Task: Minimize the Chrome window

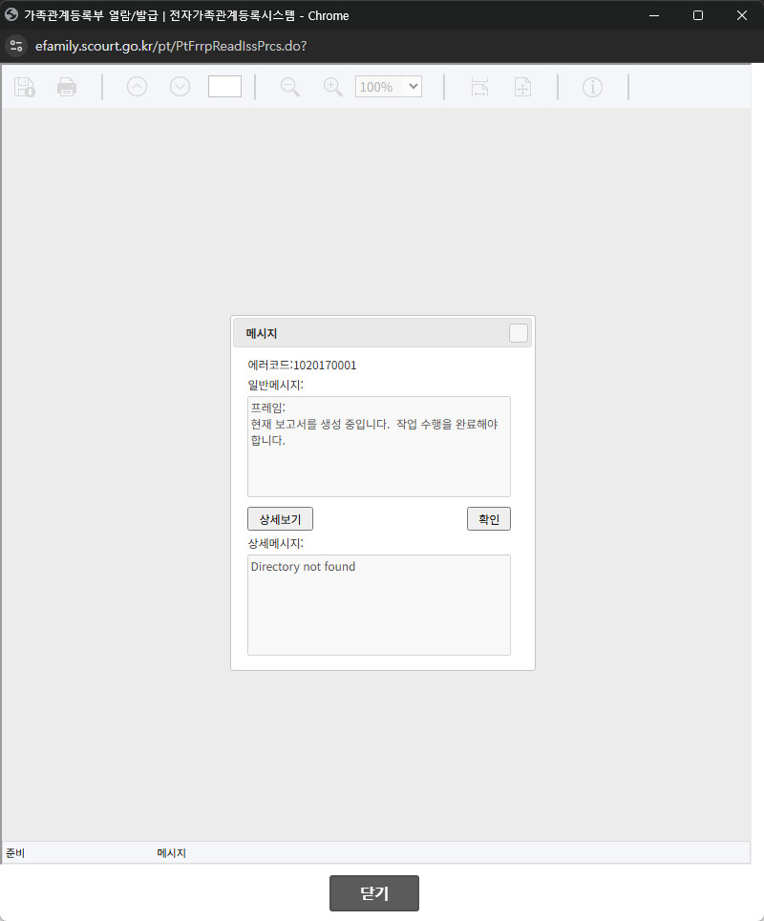Action: coord(654,15)
